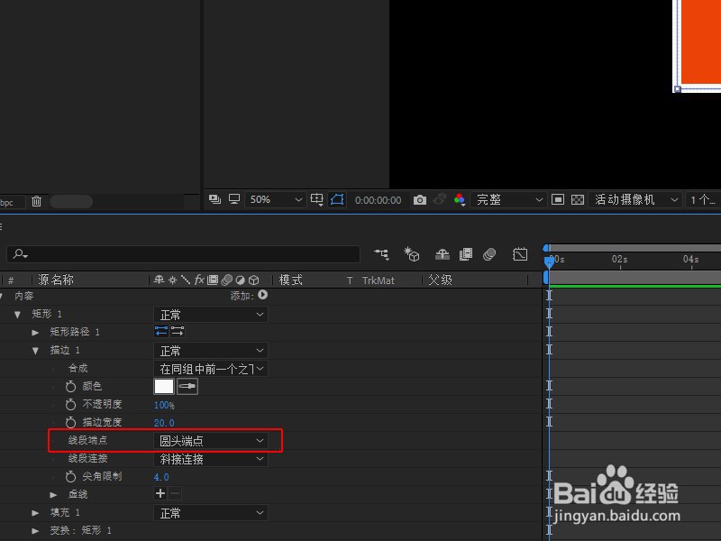Open the 1个 view layout dropdown
721x541 pixels.
click(703, 199)
